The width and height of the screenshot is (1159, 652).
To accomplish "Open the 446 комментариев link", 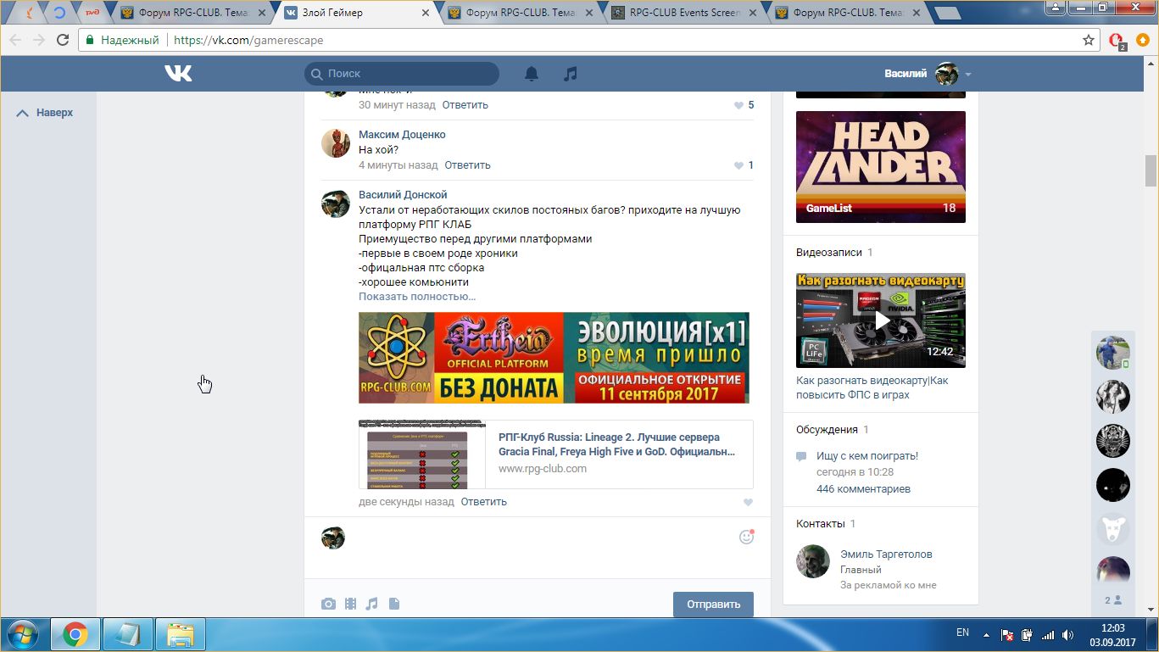I will click(863, 489).
